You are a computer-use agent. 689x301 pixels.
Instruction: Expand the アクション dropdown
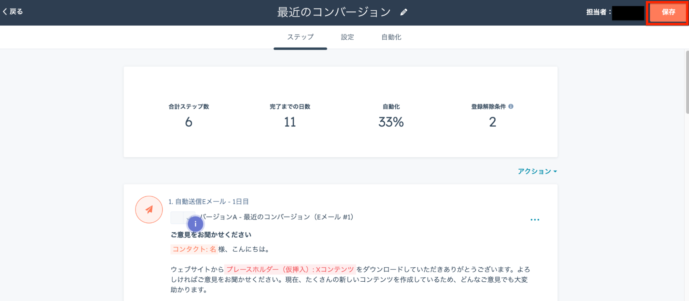[x=537, y=171]
